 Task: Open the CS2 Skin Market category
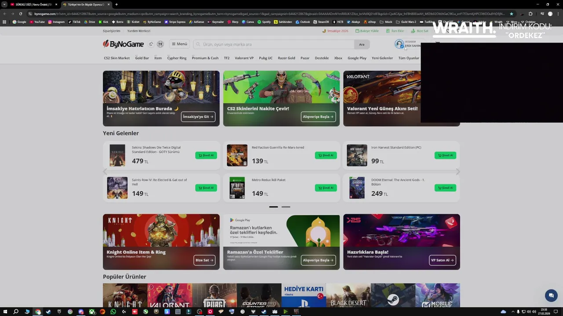117,58
